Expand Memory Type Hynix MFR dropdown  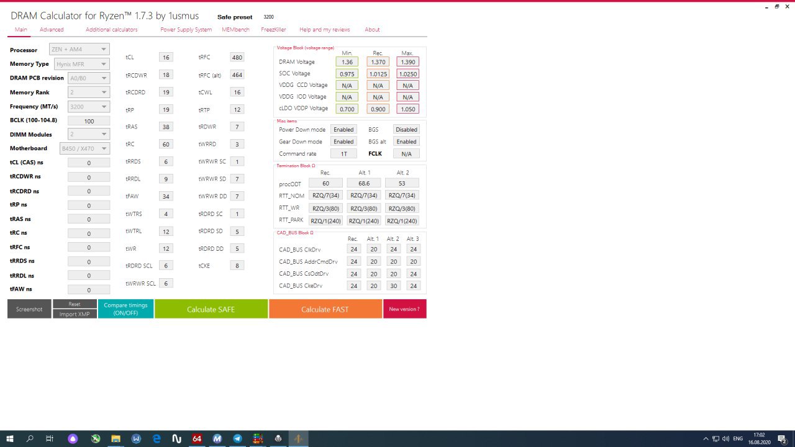(82, 63)
